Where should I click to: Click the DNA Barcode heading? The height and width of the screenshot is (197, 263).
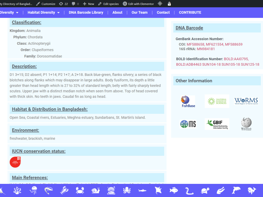189,28
